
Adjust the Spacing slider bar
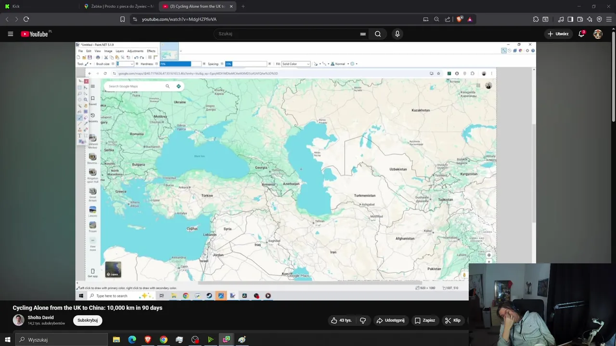click(246, 64)
